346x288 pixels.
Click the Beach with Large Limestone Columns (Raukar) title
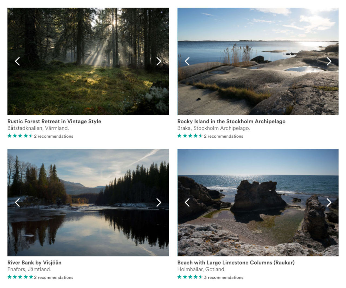[x=236, y=262]
